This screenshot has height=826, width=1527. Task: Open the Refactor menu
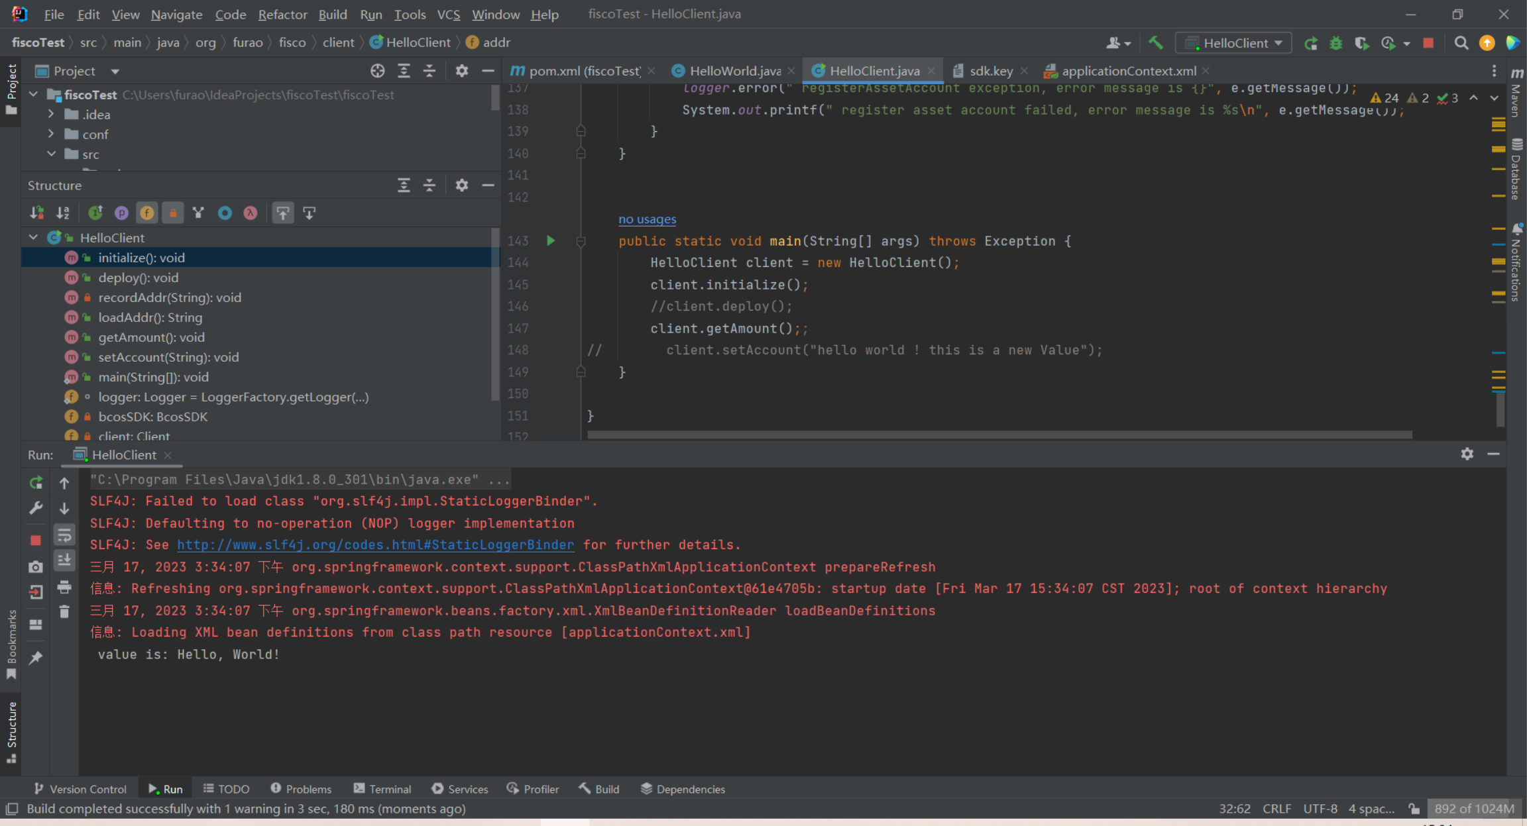pyautogui.click(x=282, y=15)
